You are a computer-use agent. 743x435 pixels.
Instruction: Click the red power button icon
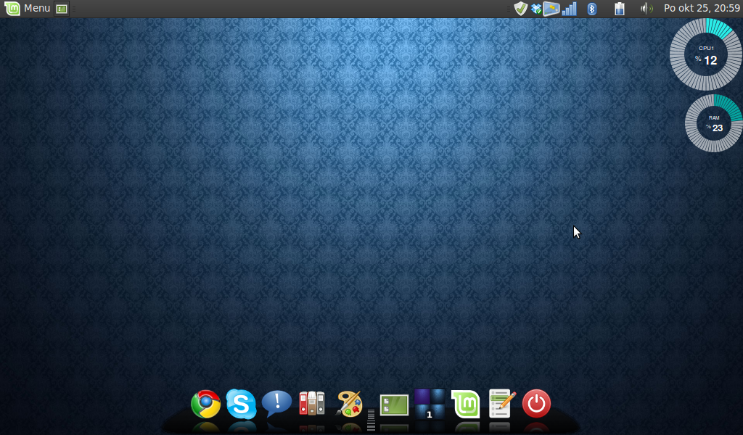click(536, 404)
